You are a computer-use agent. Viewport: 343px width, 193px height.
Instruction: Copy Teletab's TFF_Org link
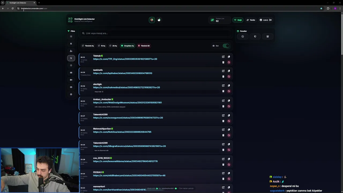coord(229,57)
